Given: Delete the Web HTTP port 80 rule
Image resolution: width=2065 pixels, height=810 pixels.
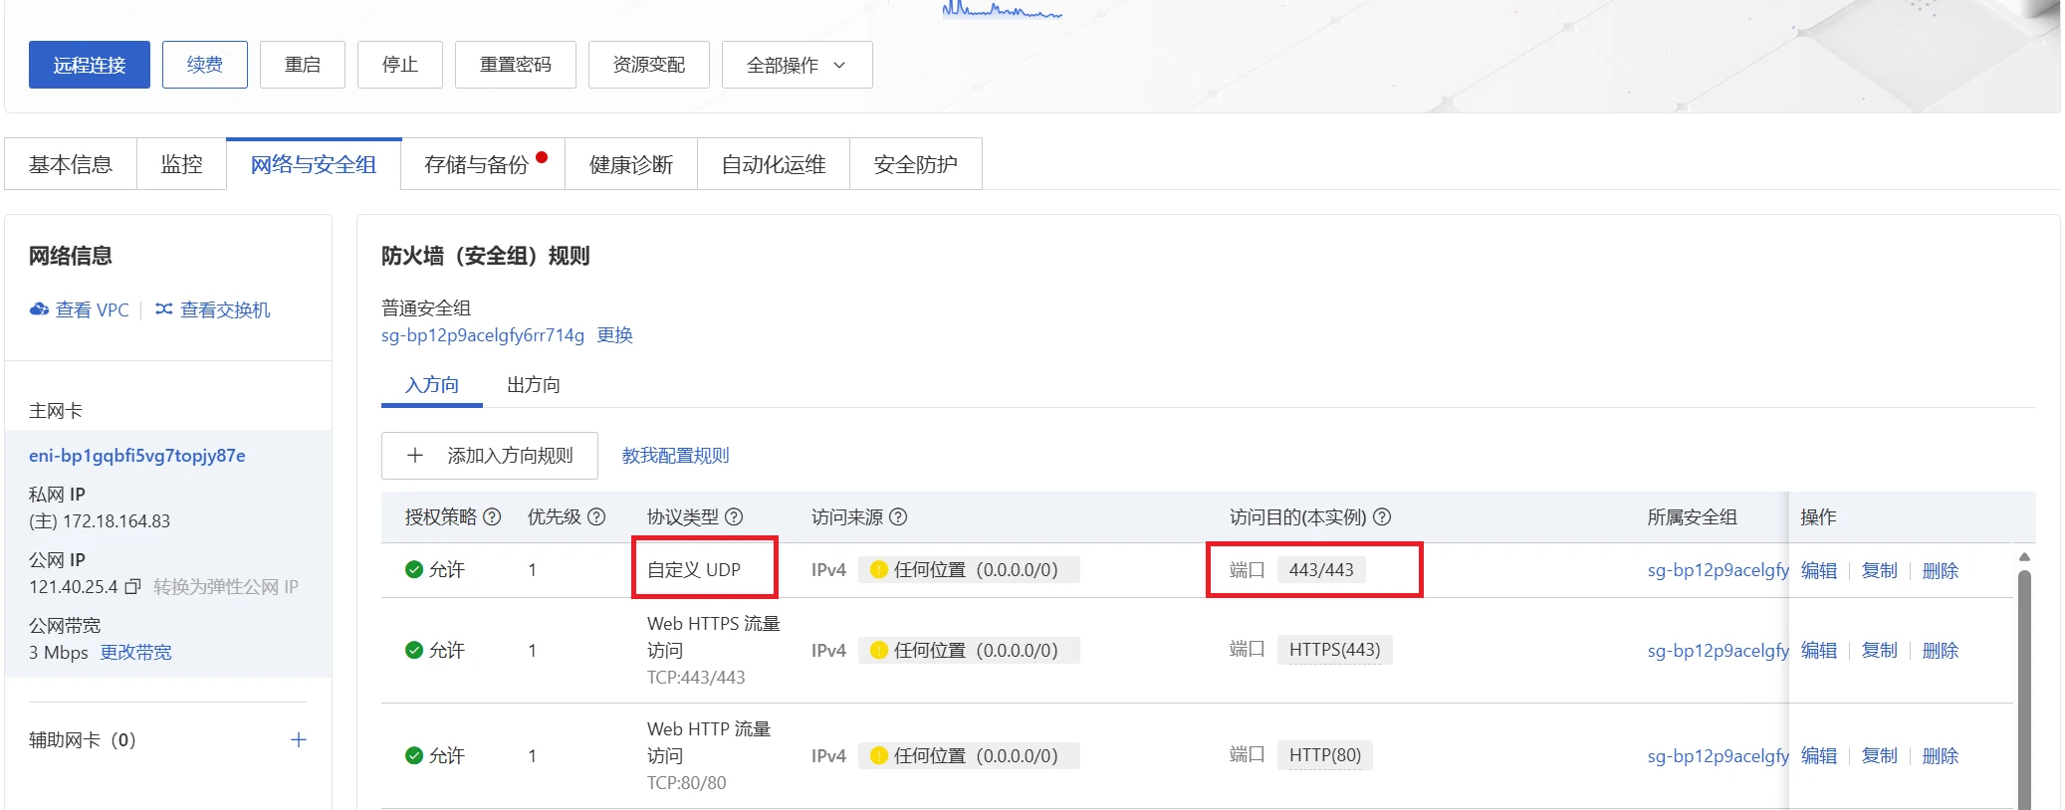Looking at the screenshot, I should 1940,755.
